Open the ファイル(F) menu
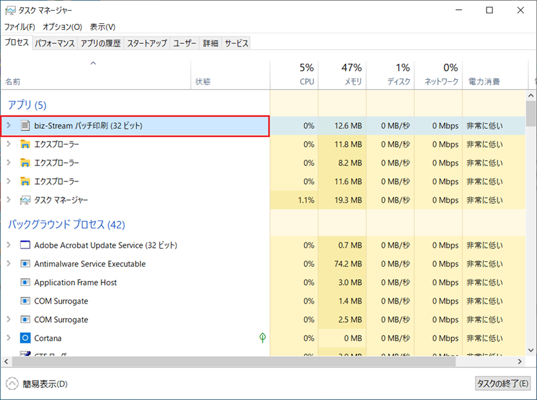The width and height of the screenshot is (537, 400). (20, 27)
